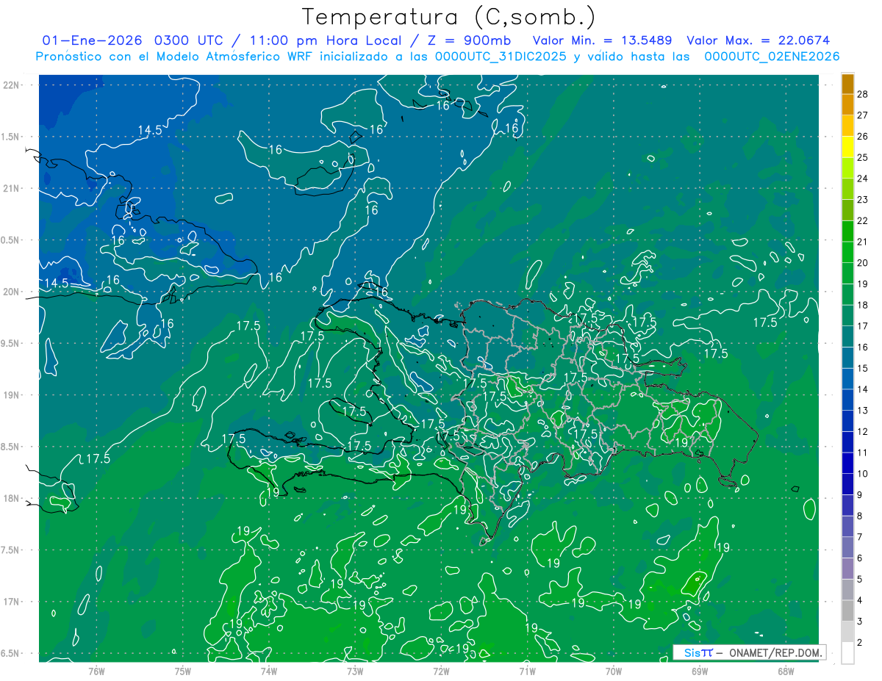Click the 72W longitude axis label
The height and width of the screenshot is (681, 882).
441,671
